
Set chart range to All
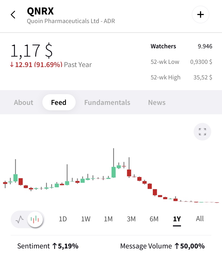(x=200, y=219)
